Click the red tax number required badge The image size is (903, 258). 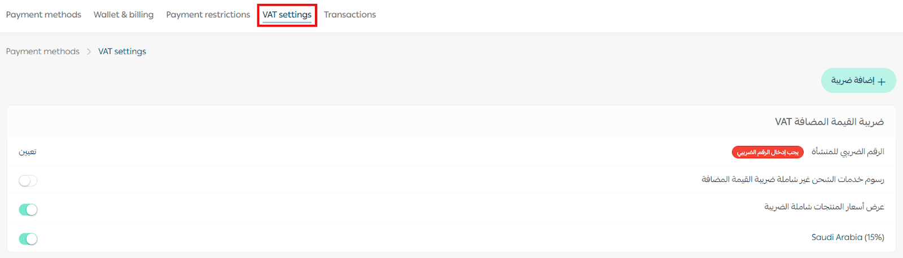click(768, 152)
